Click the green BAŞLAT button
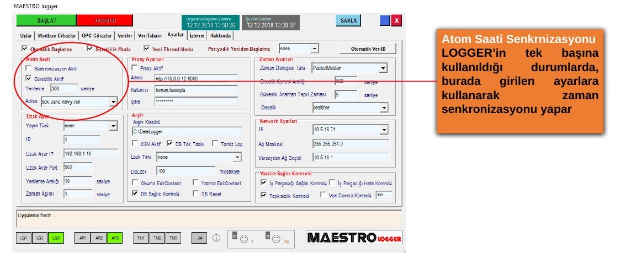Screen dimensions: 626x258 (46, 20)
